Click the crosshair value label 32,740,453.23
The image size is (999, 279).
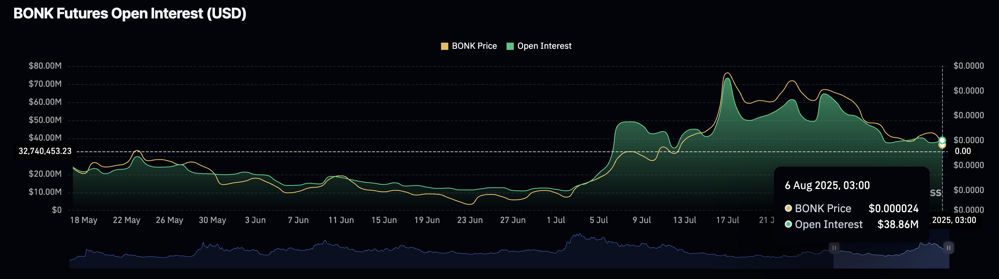click(x=45, y=151)
